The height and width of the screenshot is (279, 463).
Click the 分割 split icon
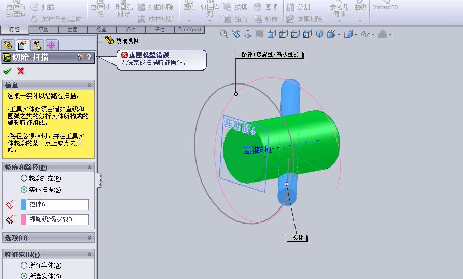pyautogui.click(x=290, y=7)
